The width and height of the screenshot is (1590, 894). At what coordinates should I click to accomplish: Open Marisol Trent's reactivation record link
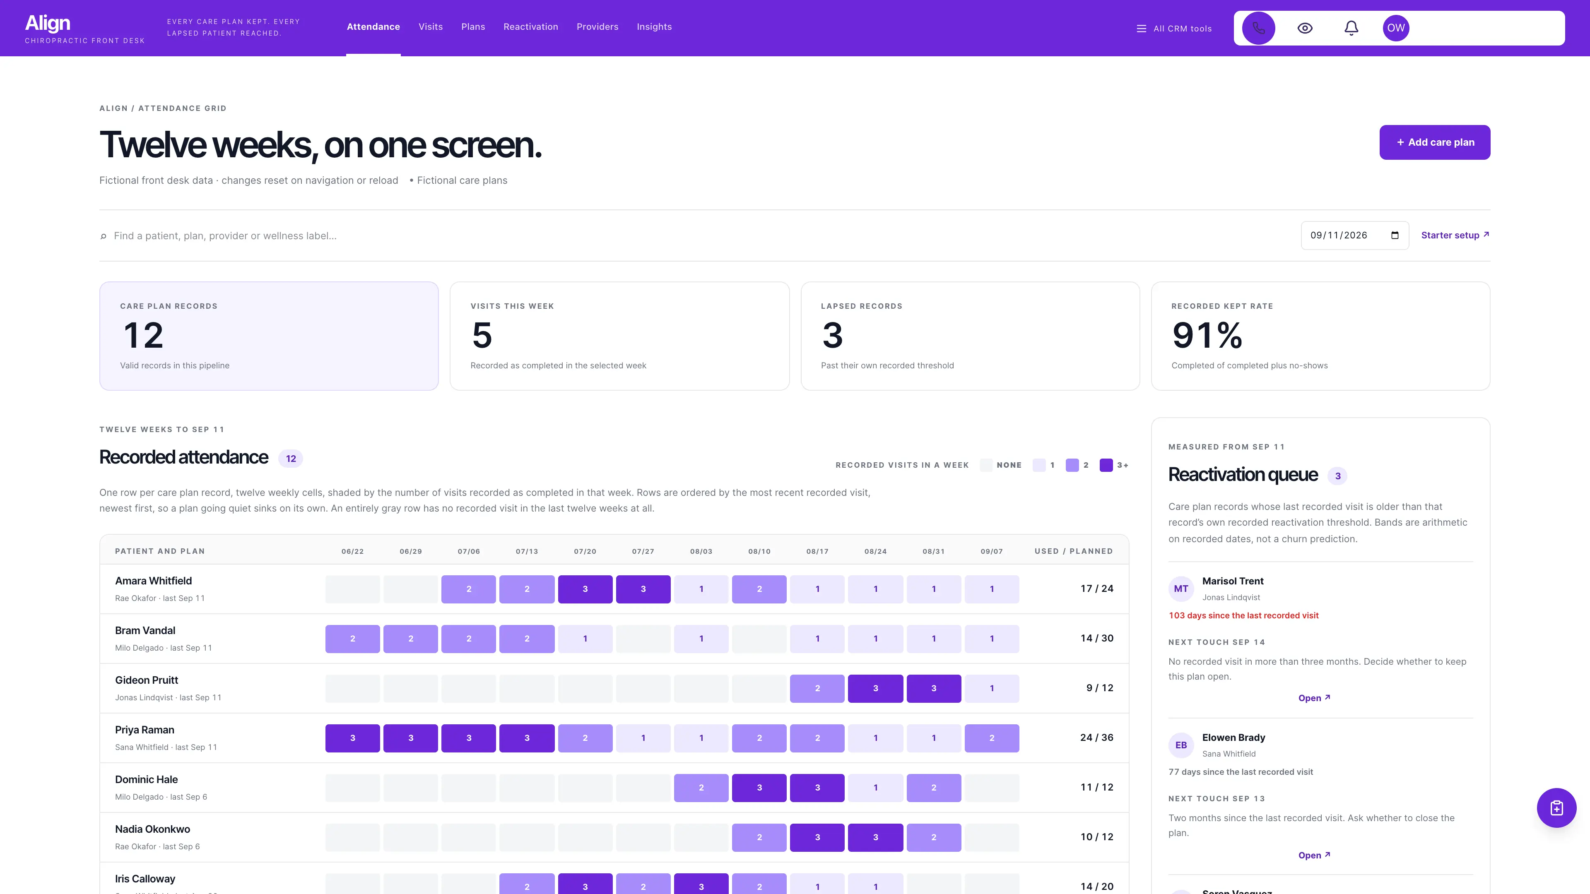[1314, 698]
